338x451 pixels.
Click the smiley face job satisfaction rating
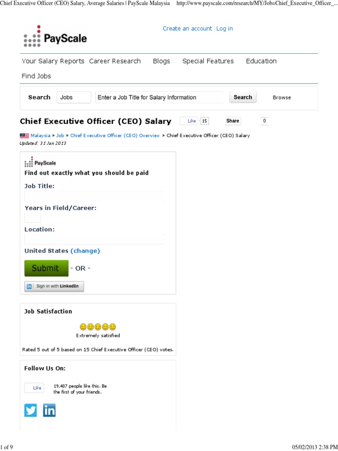98,327
